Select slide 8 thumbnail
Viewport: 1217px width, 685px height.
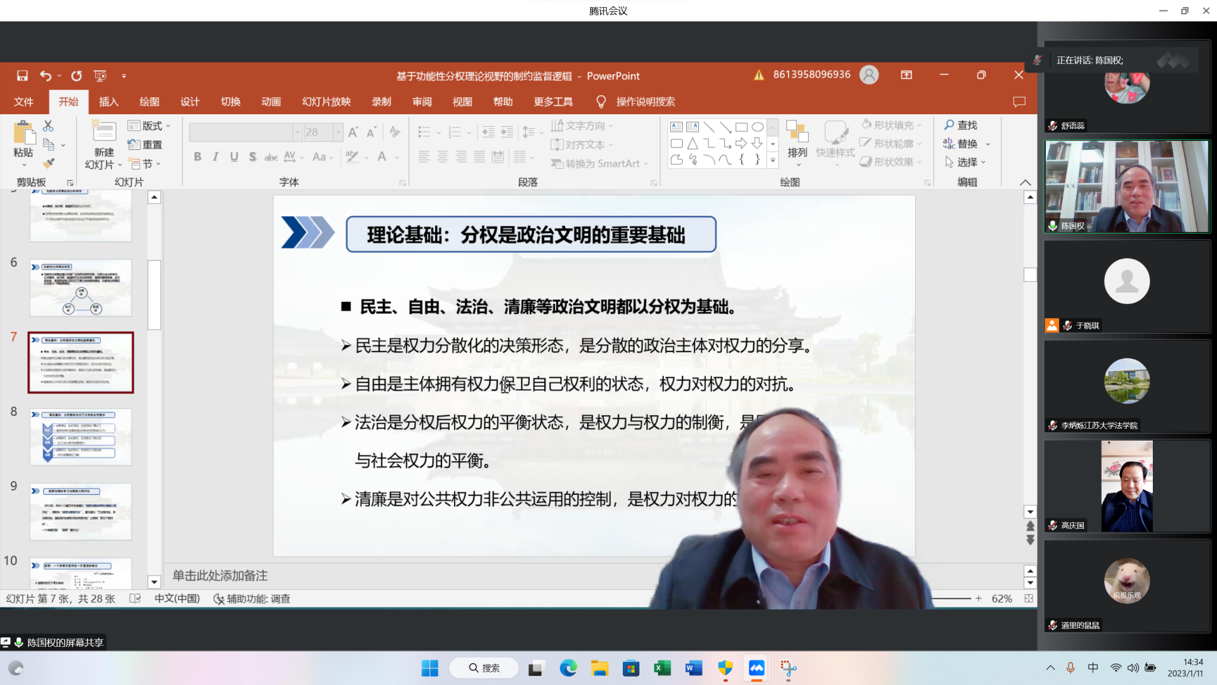[81, 437]
